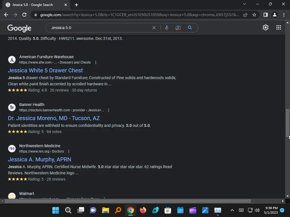Viewport: 290px width, 217px height.
Task: Open Northwestern Medicine favicon
Action: [x=12, y=149]
